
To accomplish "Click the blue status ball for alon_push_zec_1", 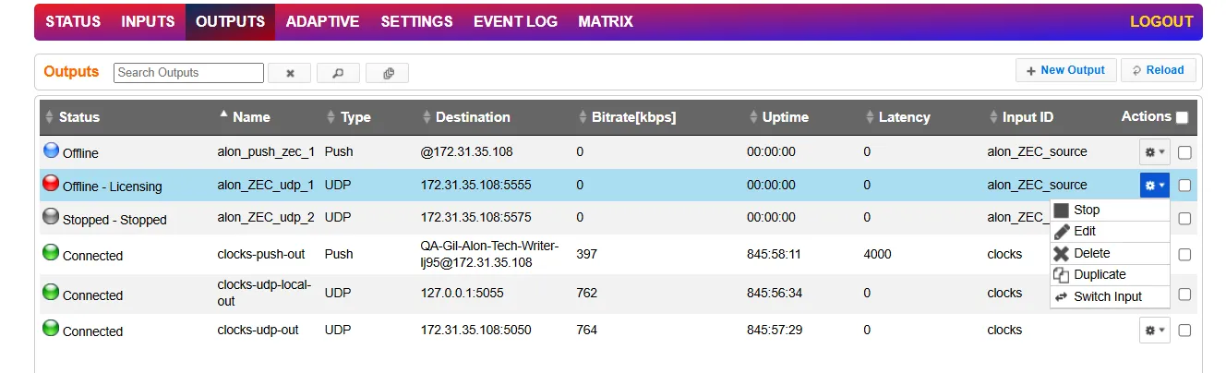I will [x=51, y=150].
